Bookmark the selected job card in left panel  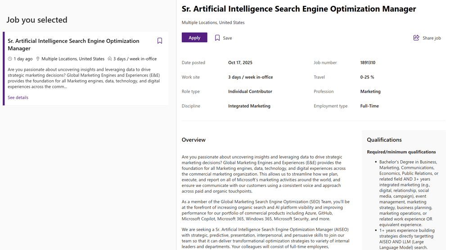pos(160,41)
